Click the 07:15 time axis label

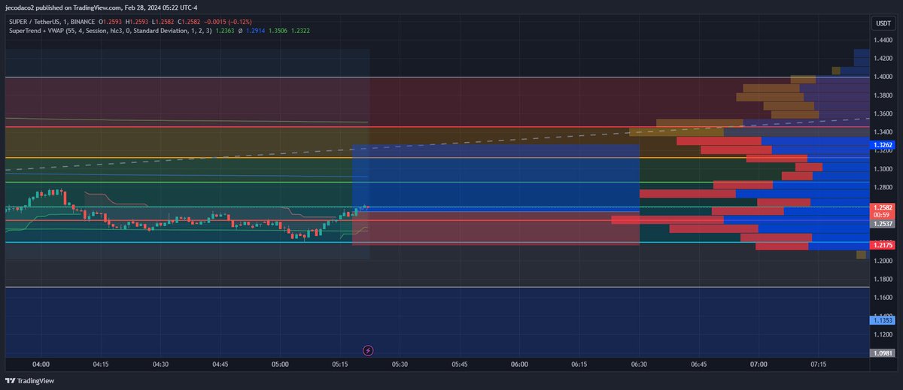[x=818, y=364]
